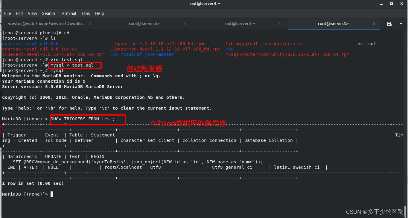The height and width of the screenshot is (218, 408).
Task: Close the terminal window
Action: pos(401,4)
